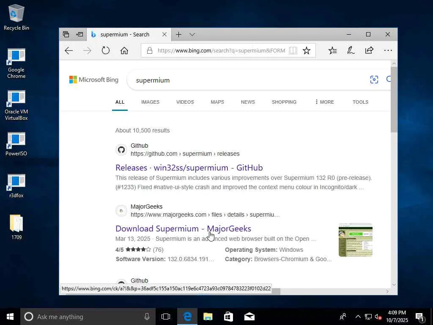
Task: Switch to IMAGES results tab
Action: 150,102
